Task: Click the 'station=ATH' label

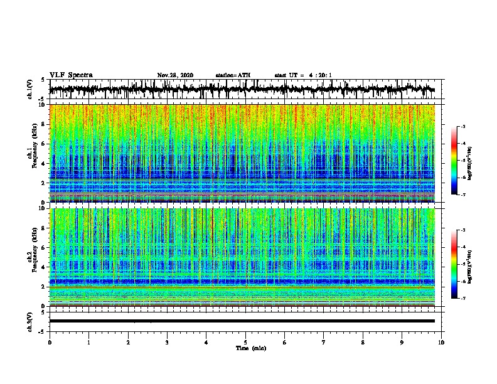Action: coord(233,75)
